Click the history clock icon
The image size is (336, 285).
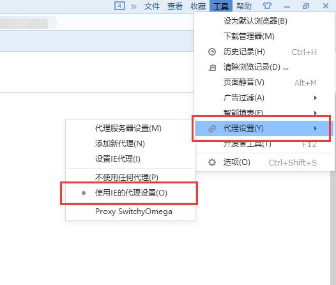(x=212, y=52)
